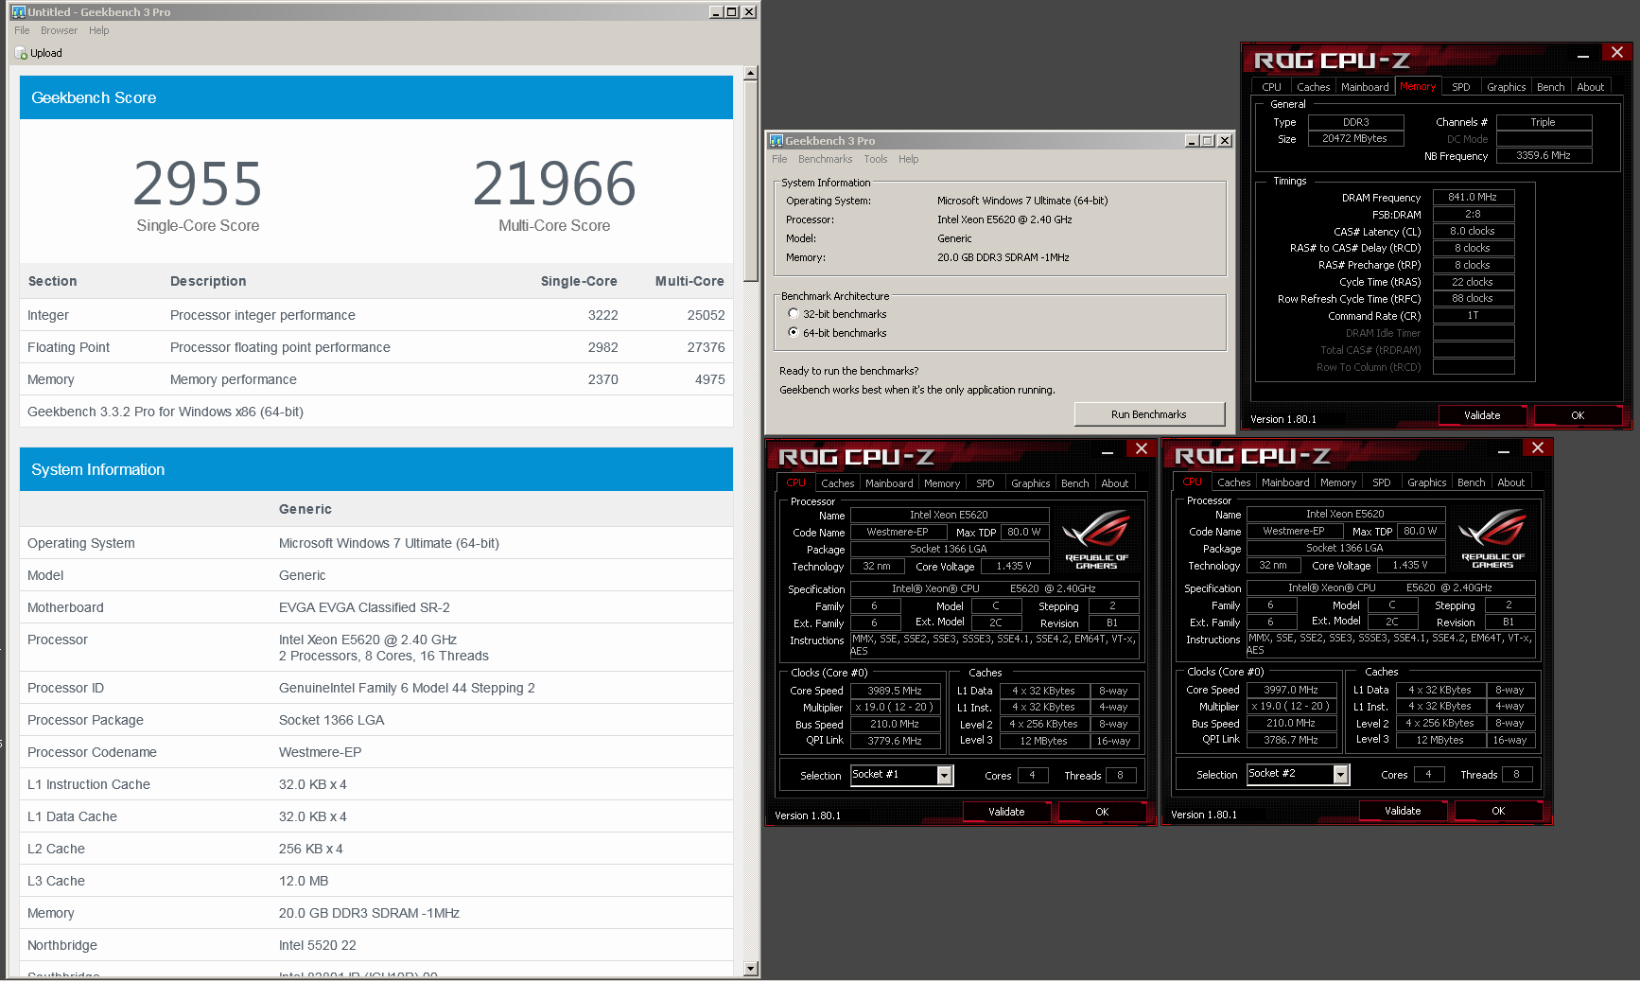Switch to Mainboard tab in Socket #1 CPU-Z window

tap(889, 483)
